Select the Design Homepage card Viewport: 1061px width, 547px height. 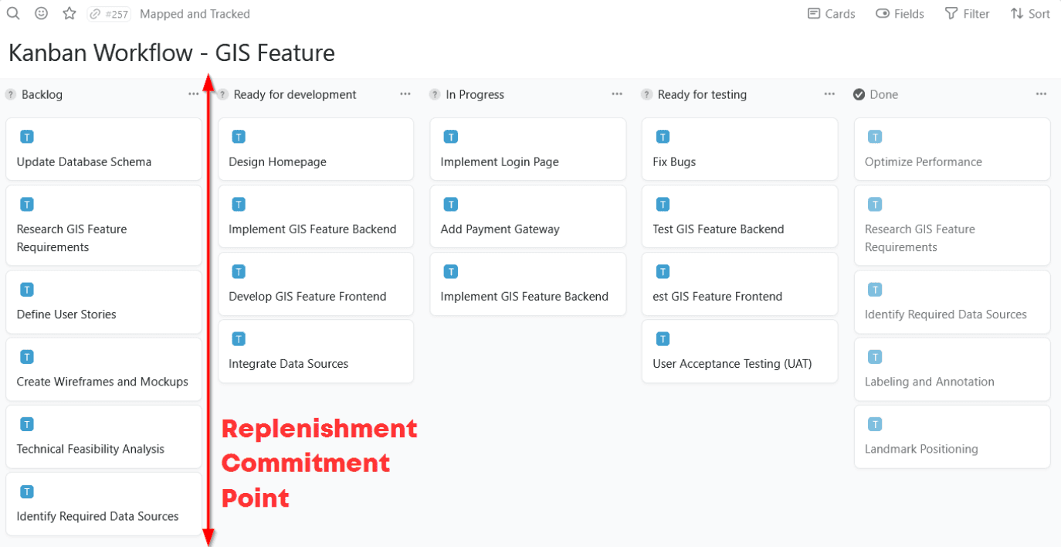(316, 149)
